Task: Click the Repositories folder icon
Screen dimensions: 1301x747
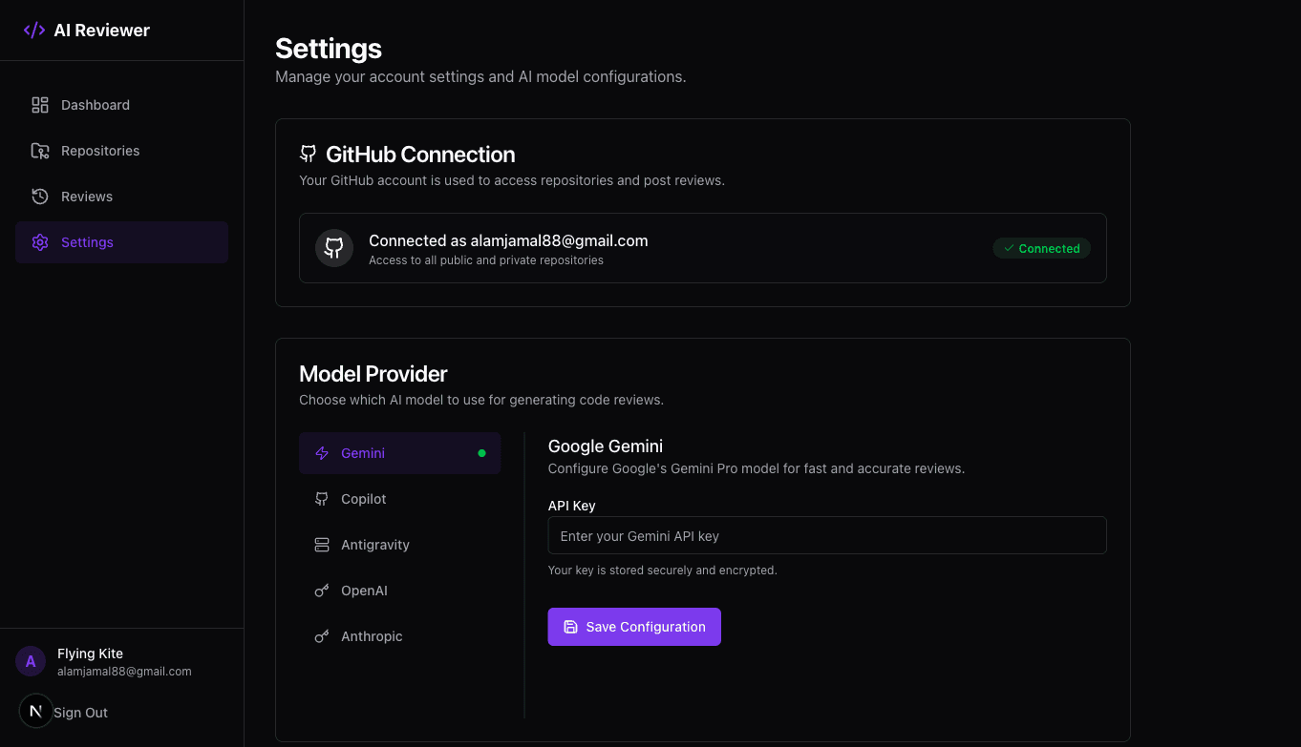Action: point(40,151)
